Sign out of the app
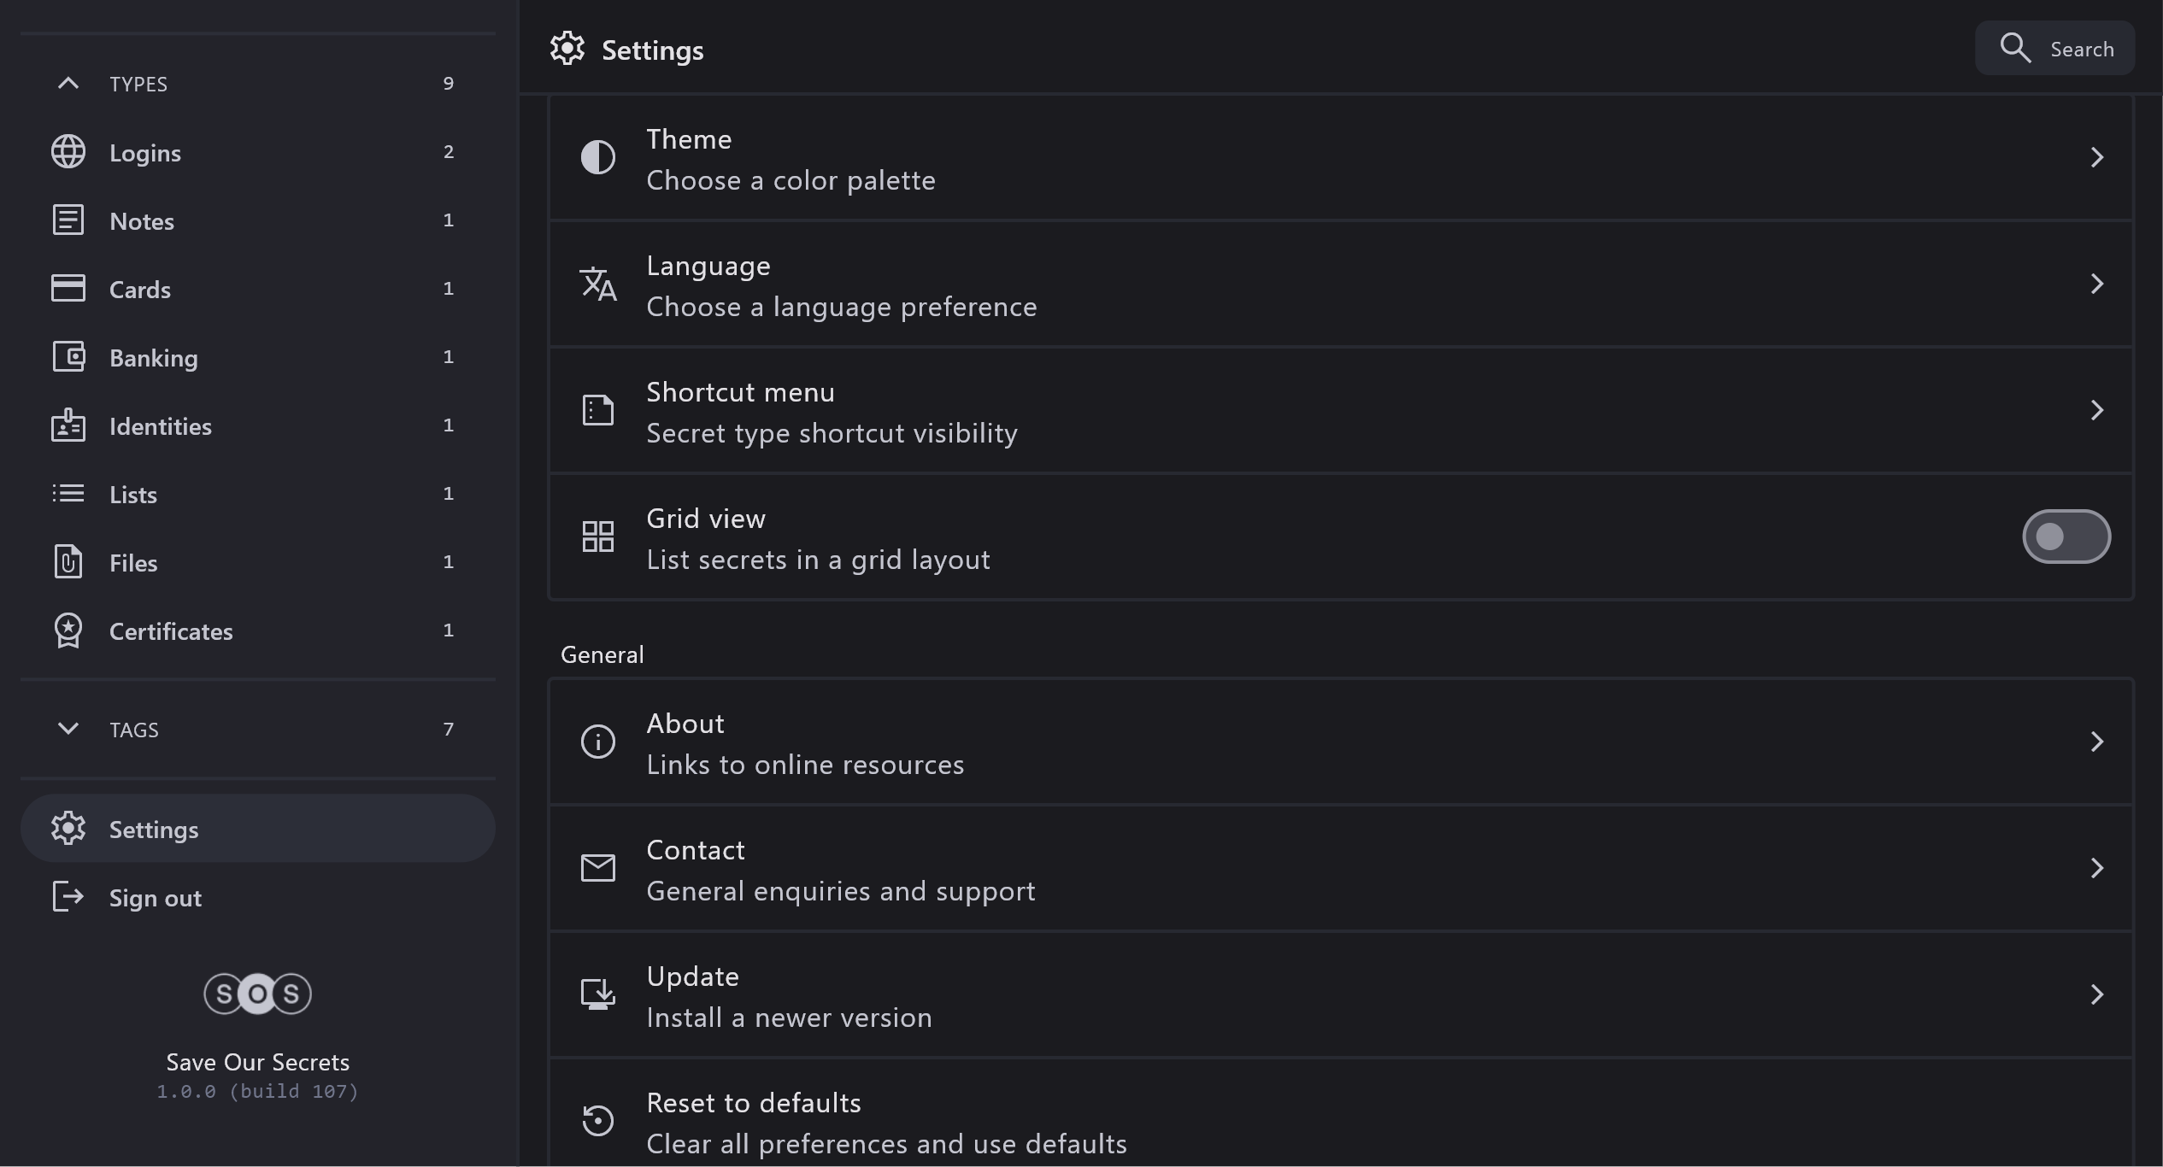Viewport: 2163px width, 1167px height. point(155,898)
